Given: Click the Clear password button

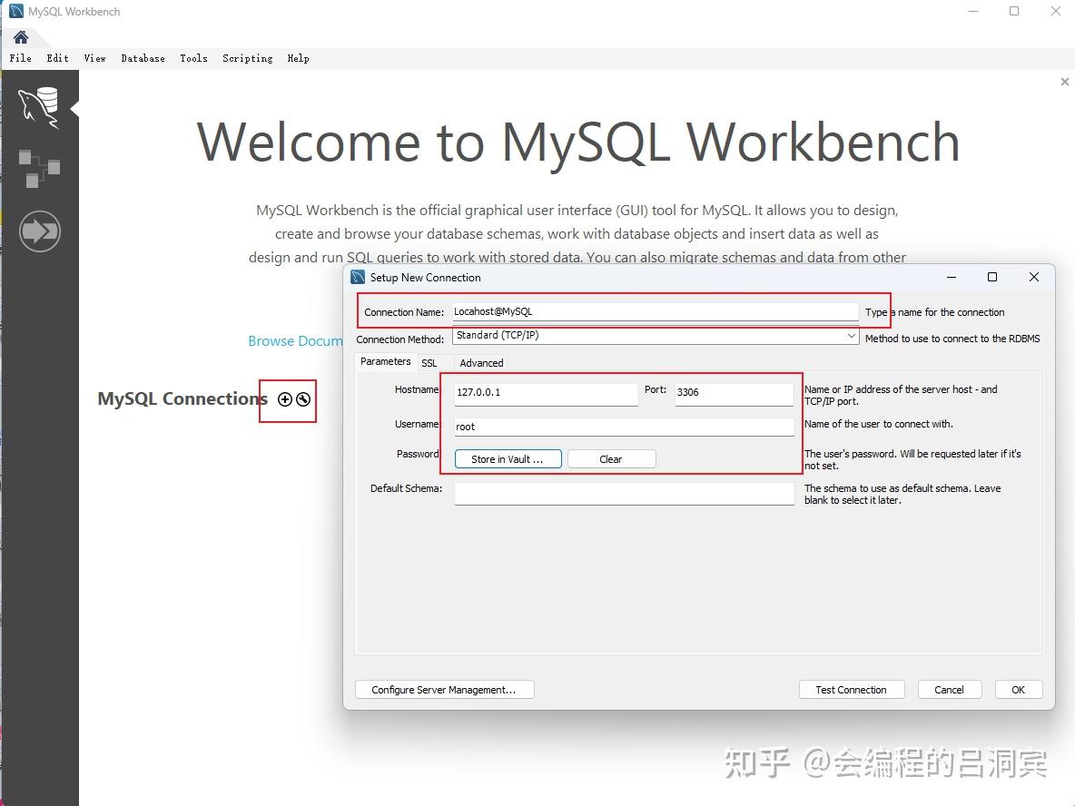Looking at the screenshot, I should [x=612, y=459].
